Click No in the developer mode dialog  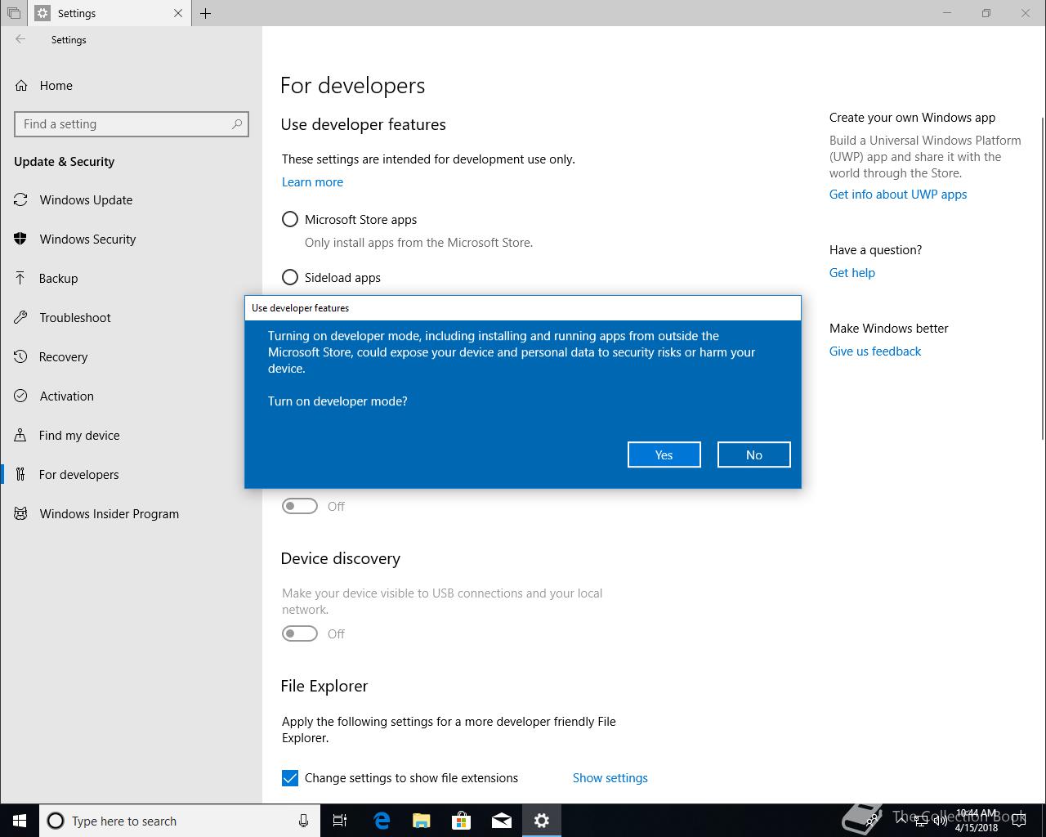click(754, 454)
